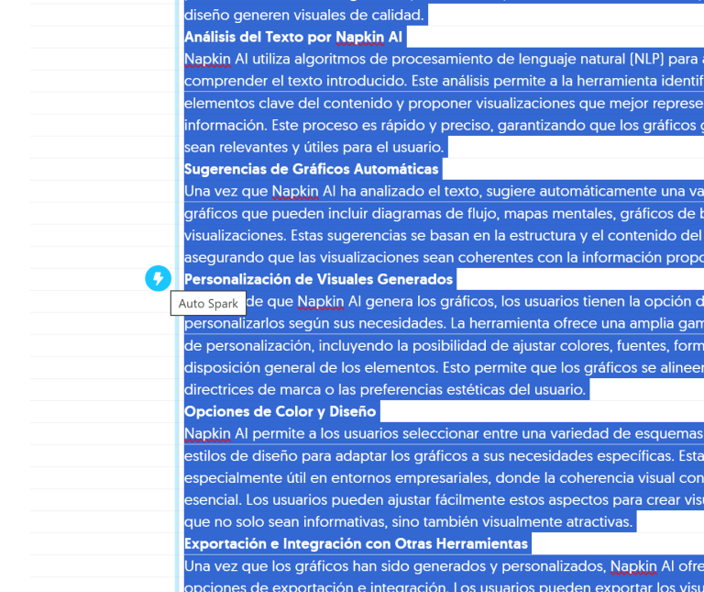The height and width of the screenshot is (592, 704).
Task: Click the line starting 'Una vez que Napkin AI ha analizado'
Action: pyautogui.click(x=444, y=191)
